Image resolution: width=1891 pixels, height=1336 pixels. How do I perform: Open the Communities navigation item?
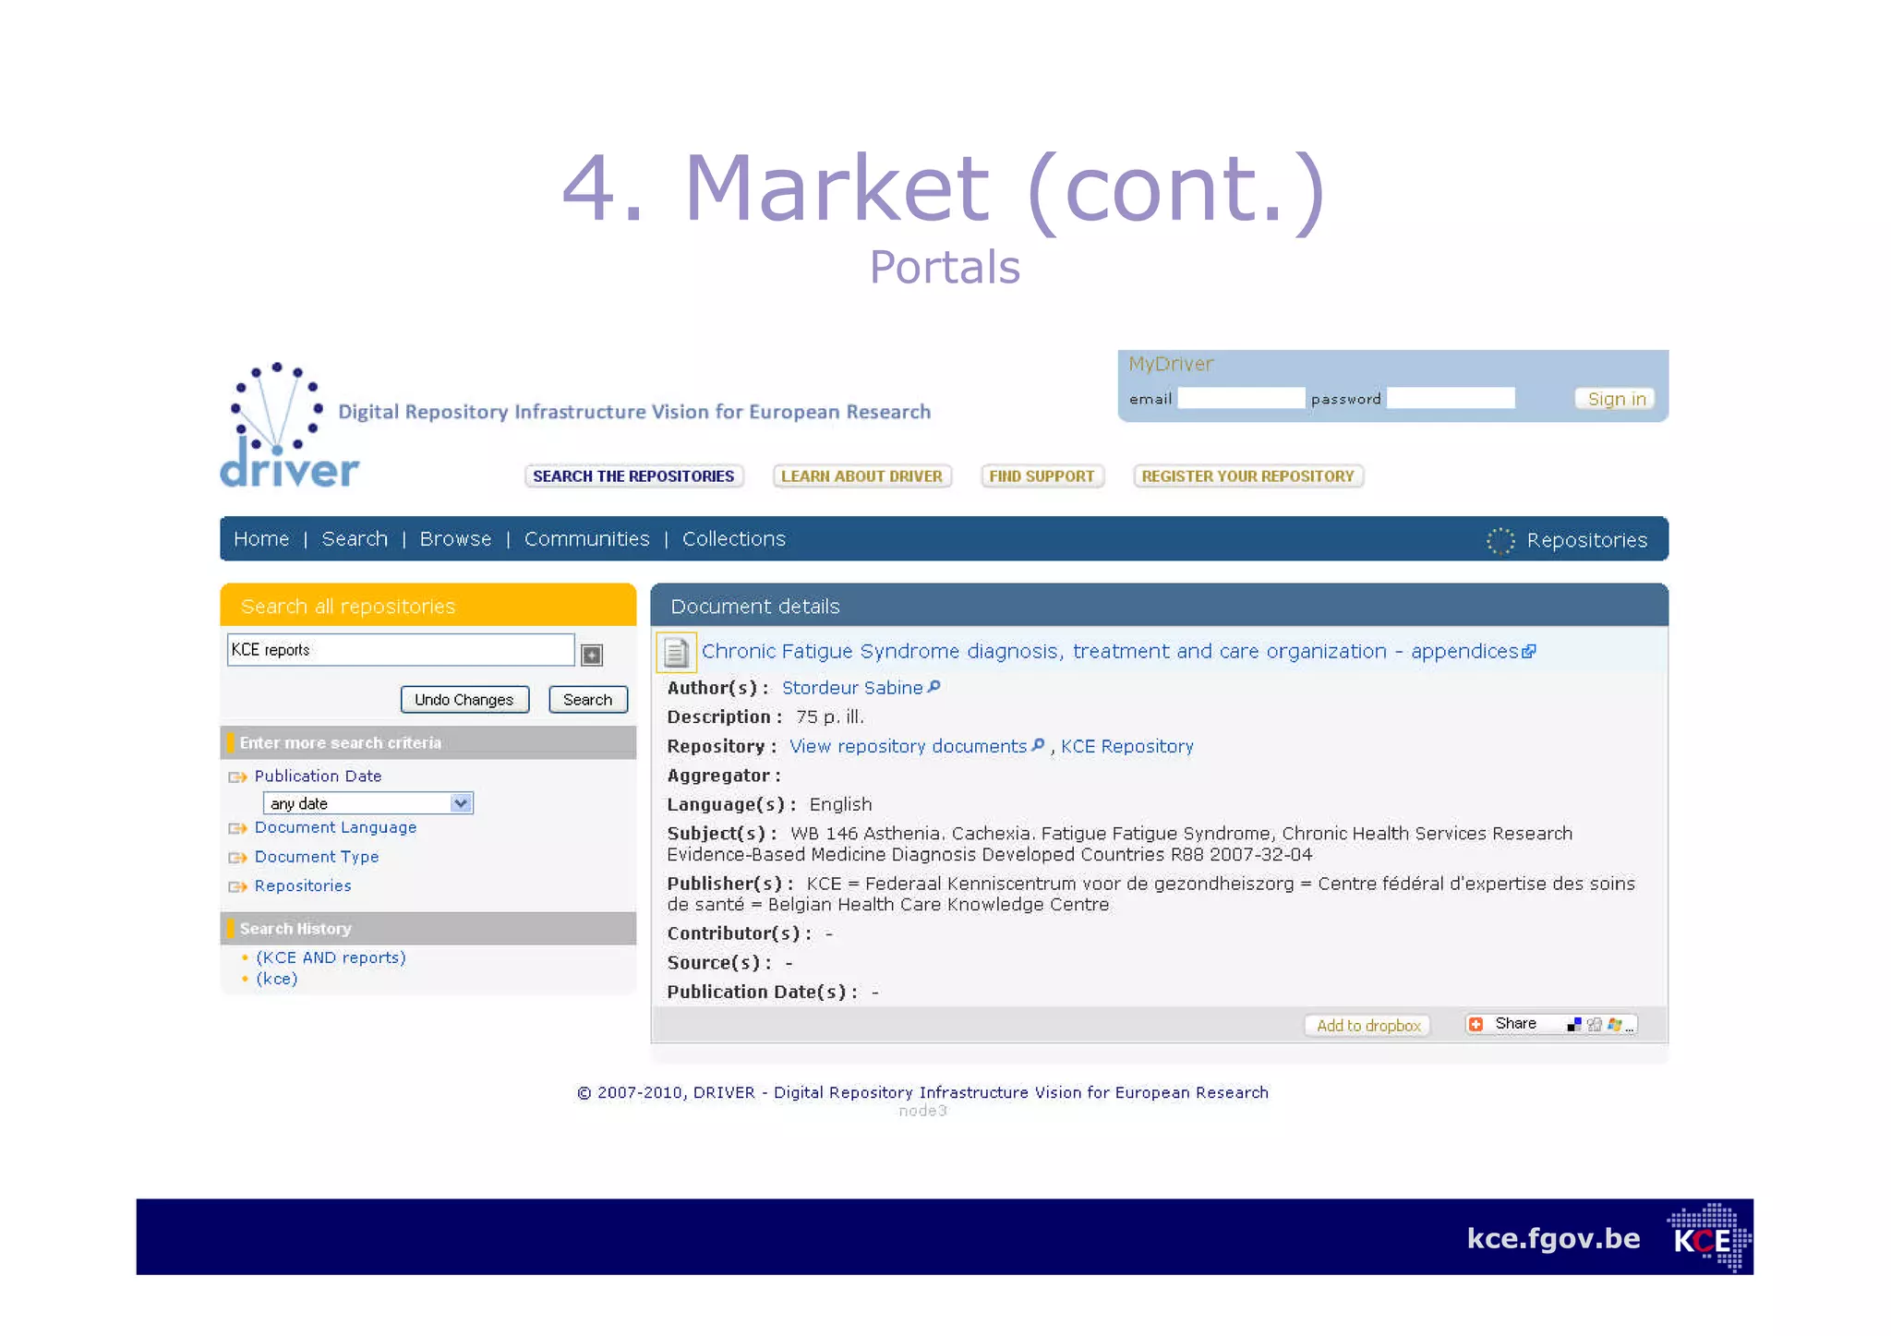pos(586,538)
